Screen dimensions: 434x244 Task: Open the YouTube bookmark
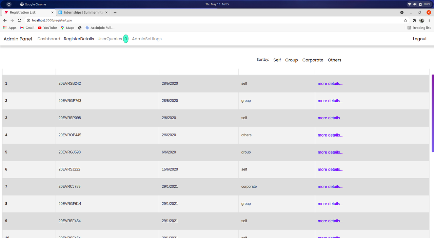pyautogui.click(x=47, y=28)
